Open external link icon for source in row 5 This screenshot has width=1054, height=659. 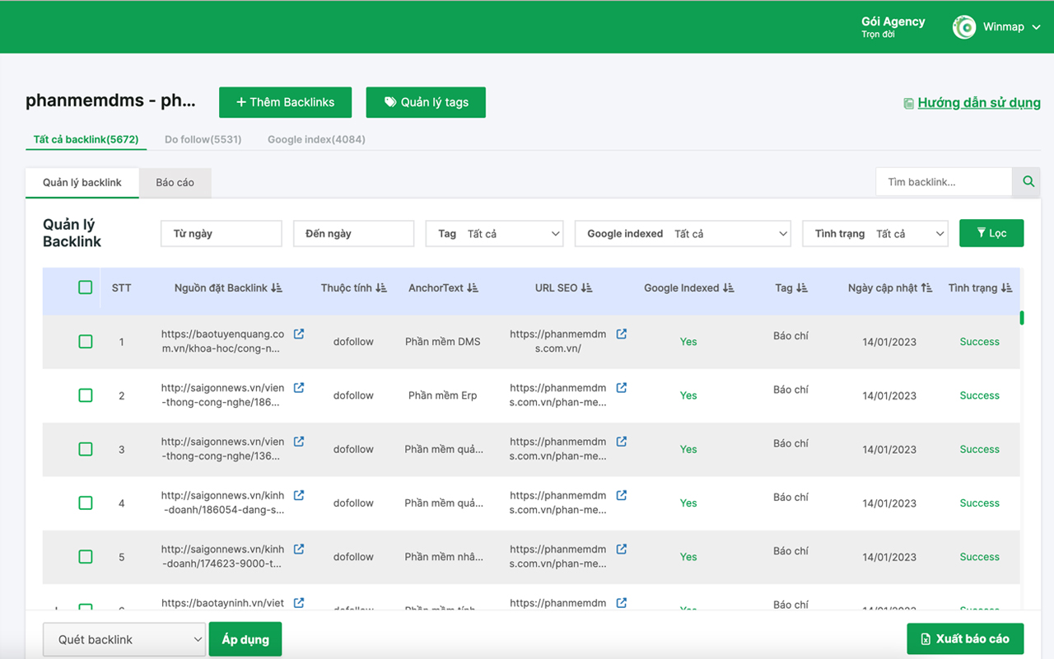(x=299, y=549)
